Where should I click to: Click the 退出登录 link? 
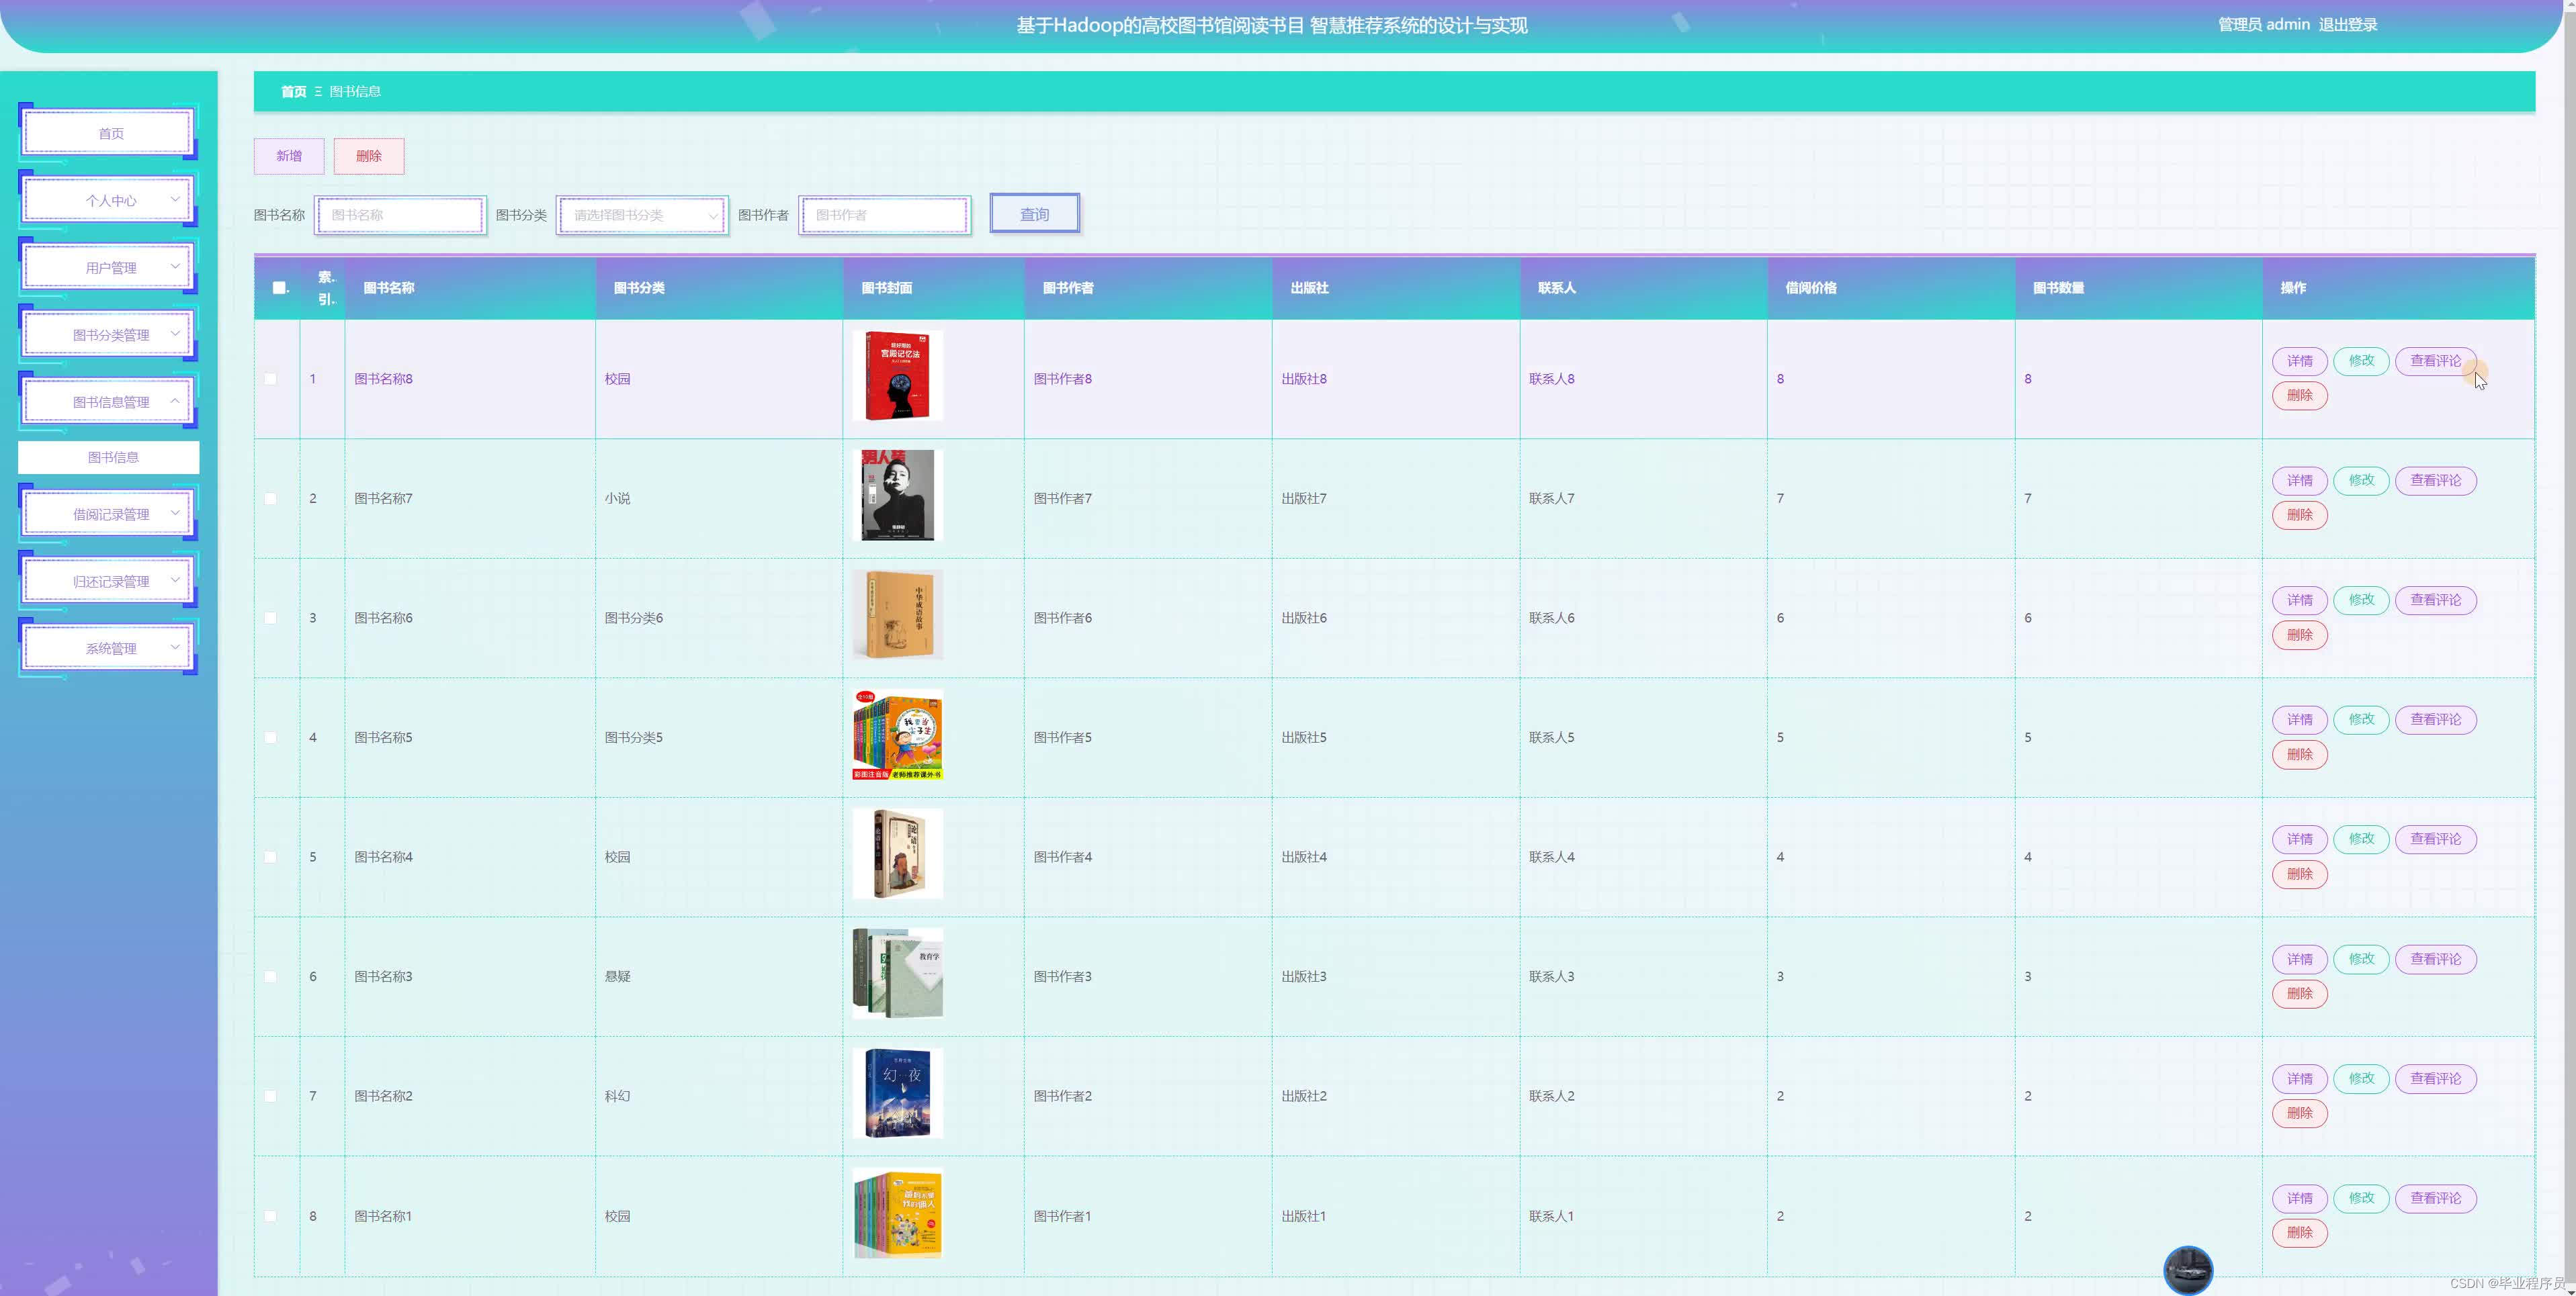coord(2347,25)
